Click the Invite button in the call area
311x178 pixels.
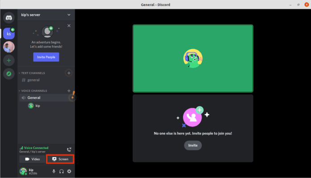coord(193,145)
